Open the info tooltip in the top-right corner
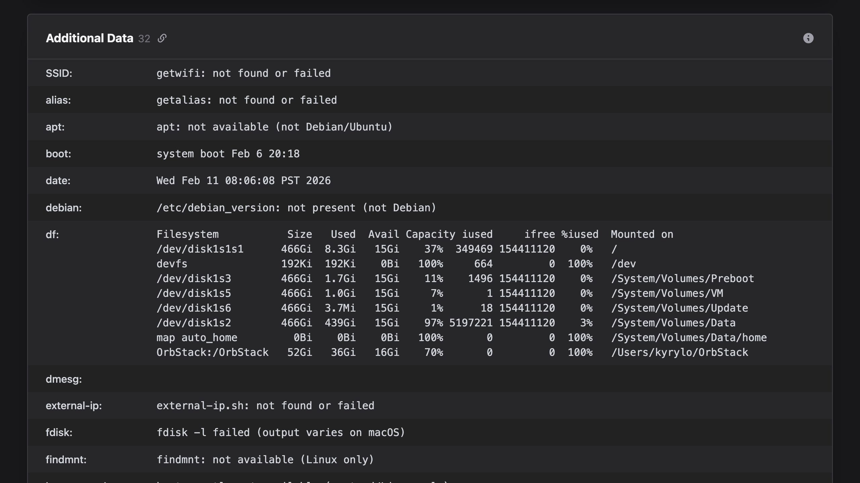Screen dimensions: 860x483 [x=808, y=38]
